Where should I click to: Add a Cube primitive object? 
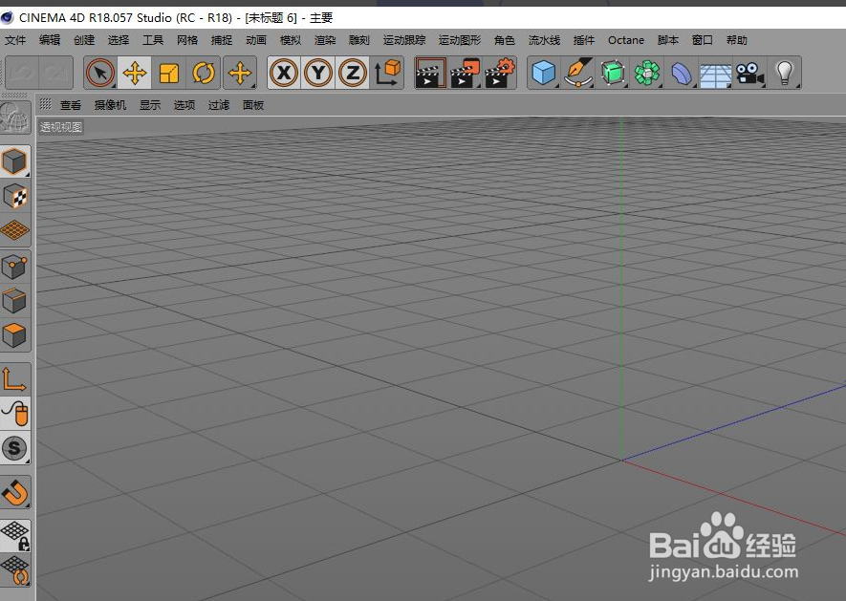pyautogui.click(x=543, y=73)
